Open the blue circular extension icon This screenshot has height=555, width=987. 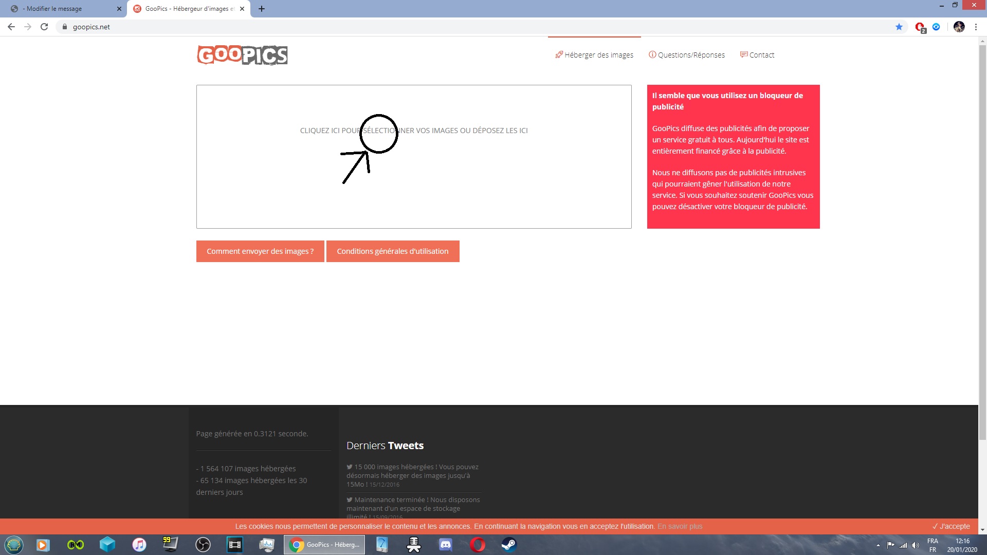tap(936, 27)
